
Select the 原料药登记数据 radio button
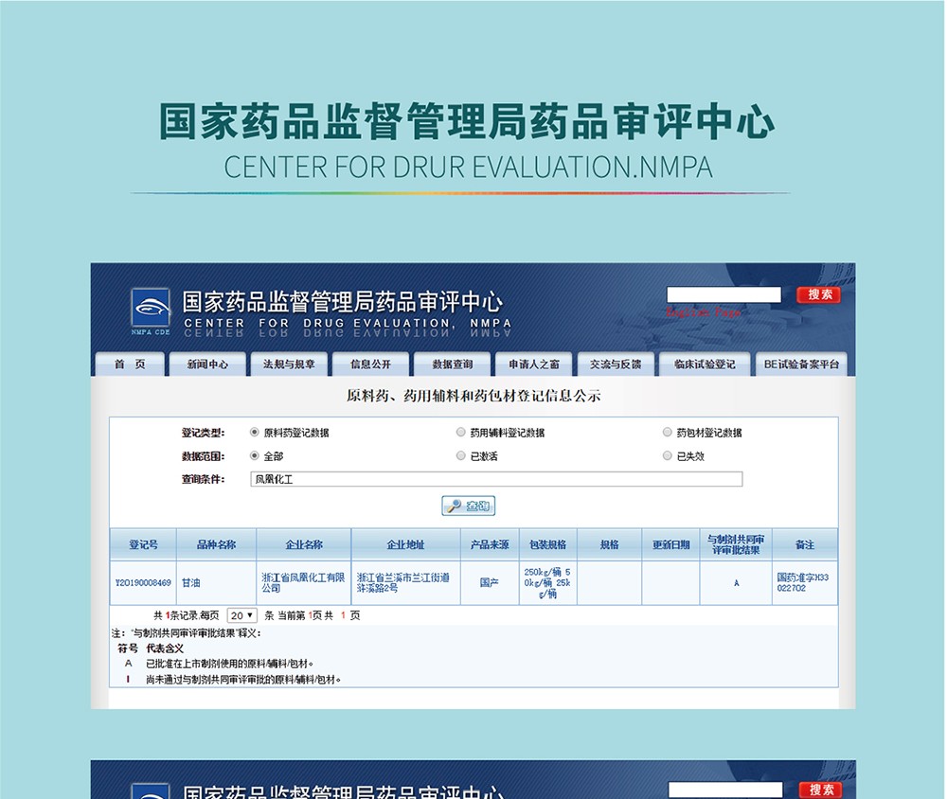(254, 433)
